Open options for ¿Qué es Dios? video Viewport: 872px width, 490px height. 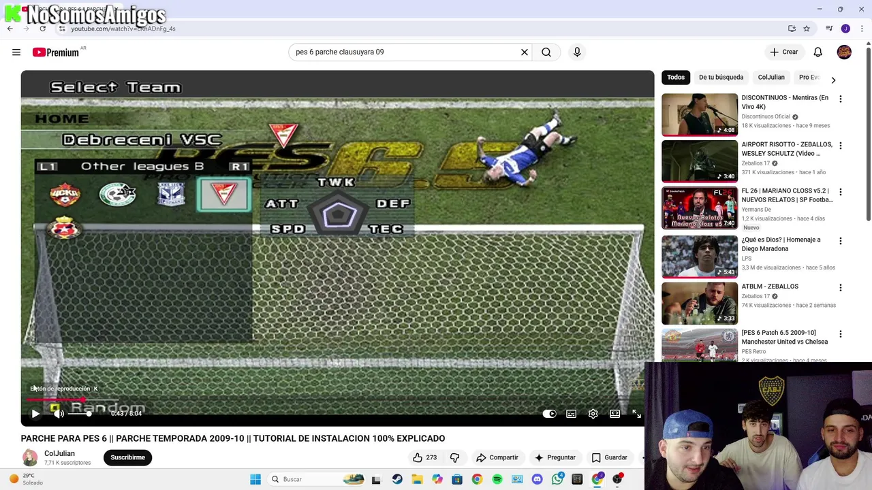pos(840,241)
